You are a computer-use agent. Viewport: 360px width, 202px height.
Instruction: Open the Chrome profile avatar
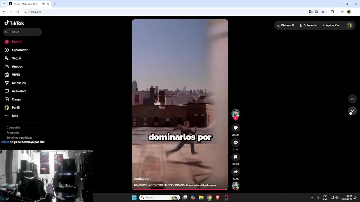coord(349,12)
